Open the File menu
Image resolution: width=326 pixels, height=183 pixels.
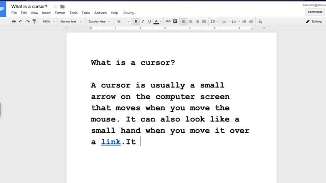(x=14, y=13)
